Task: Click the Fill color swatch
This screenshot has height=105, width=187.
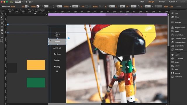Action: [26, 6]
